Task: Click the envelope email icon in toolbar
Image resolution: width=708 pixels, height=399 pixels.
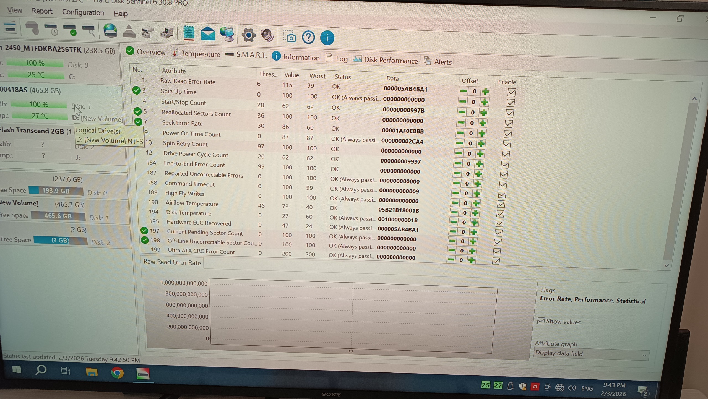Action: 208,34
